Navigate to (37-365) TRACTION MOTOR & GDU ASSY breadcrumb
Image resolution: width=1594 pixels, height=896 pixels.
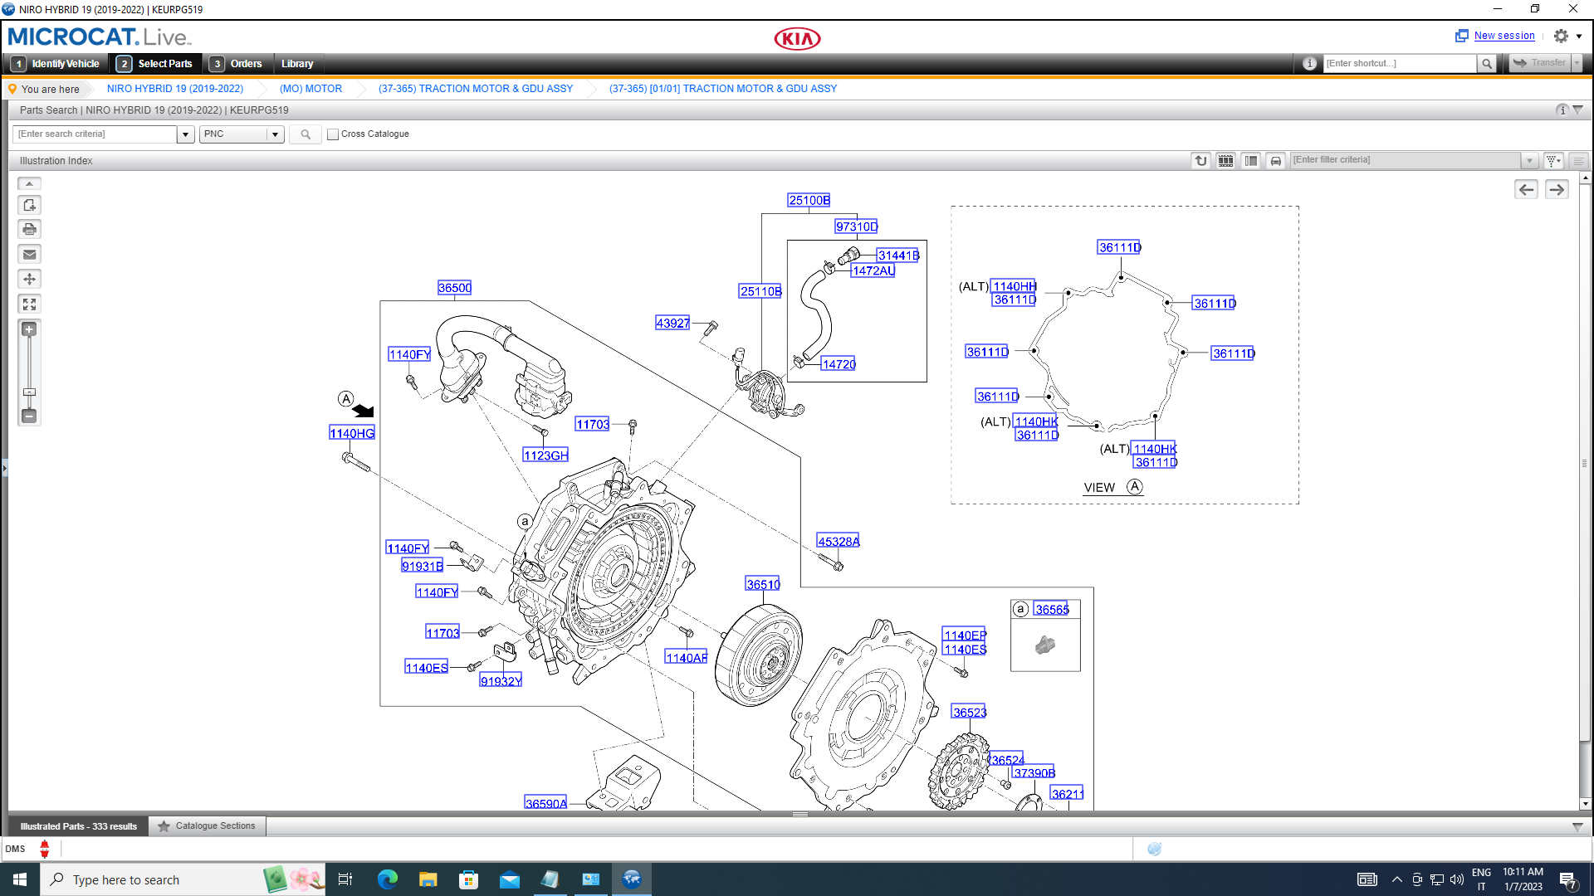coord(476,89)
